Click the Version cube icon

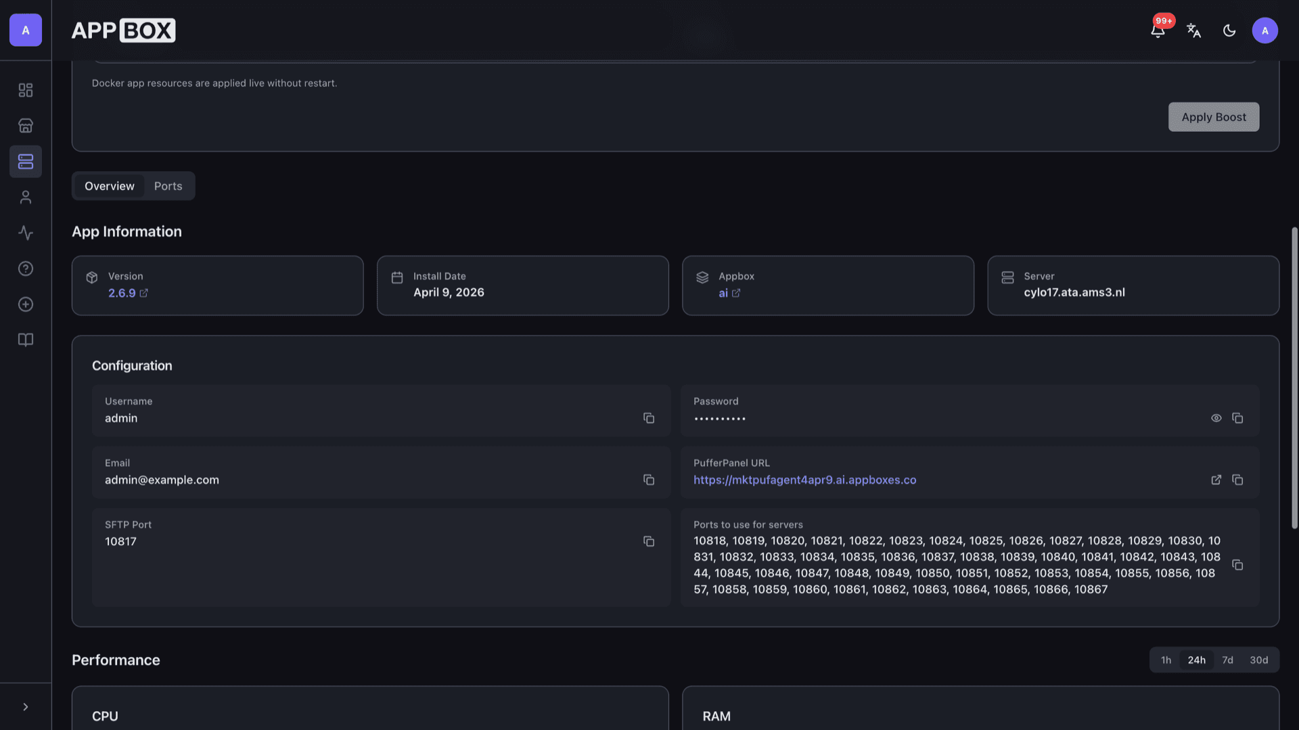coord(92,277)
